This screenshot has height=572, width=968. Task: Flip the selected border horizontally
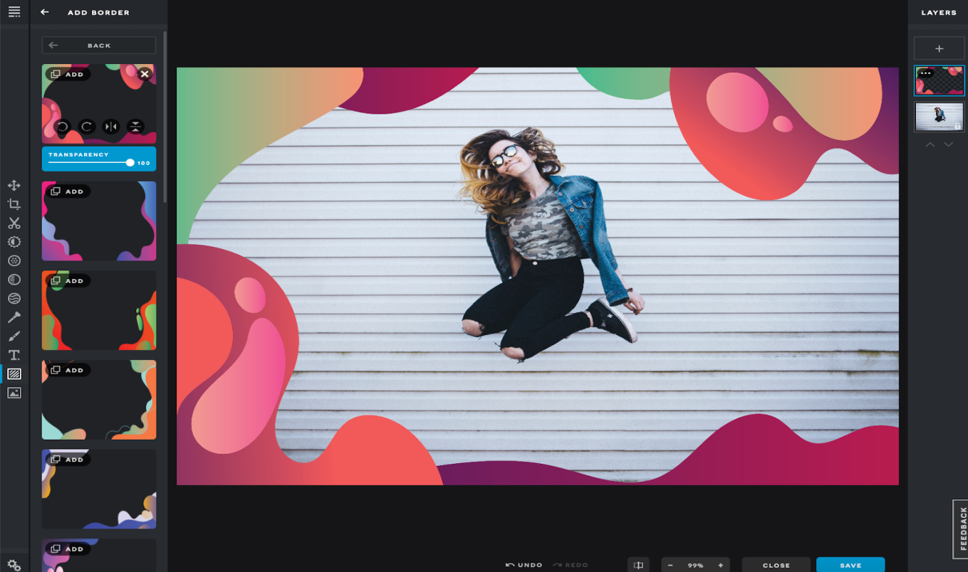[110, 127]
